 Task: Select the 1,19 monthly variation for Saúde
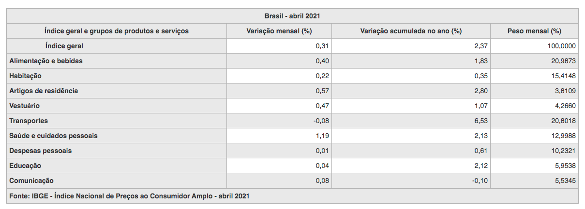[322, 136]
